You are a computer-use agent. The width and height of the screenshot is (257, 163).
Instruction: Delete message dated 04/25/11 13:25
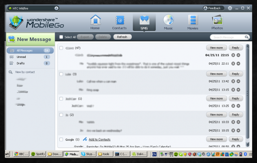tap(233, 106)
